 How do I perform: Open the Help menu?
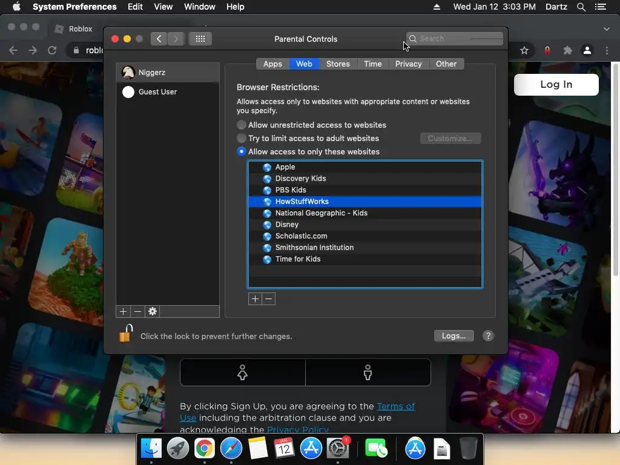click(236, 7)
